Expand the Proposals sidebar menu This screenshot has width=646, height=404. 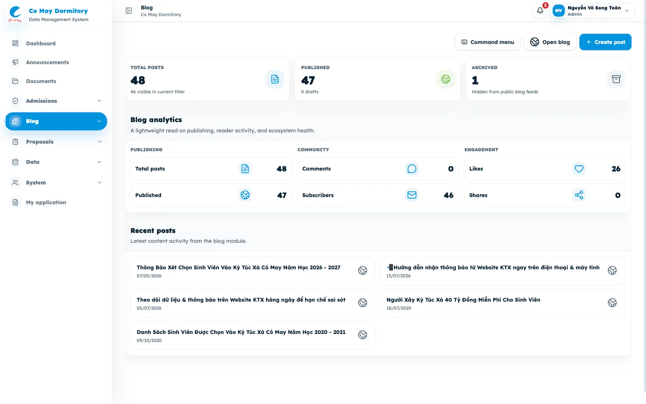click(x=56, y=142)
